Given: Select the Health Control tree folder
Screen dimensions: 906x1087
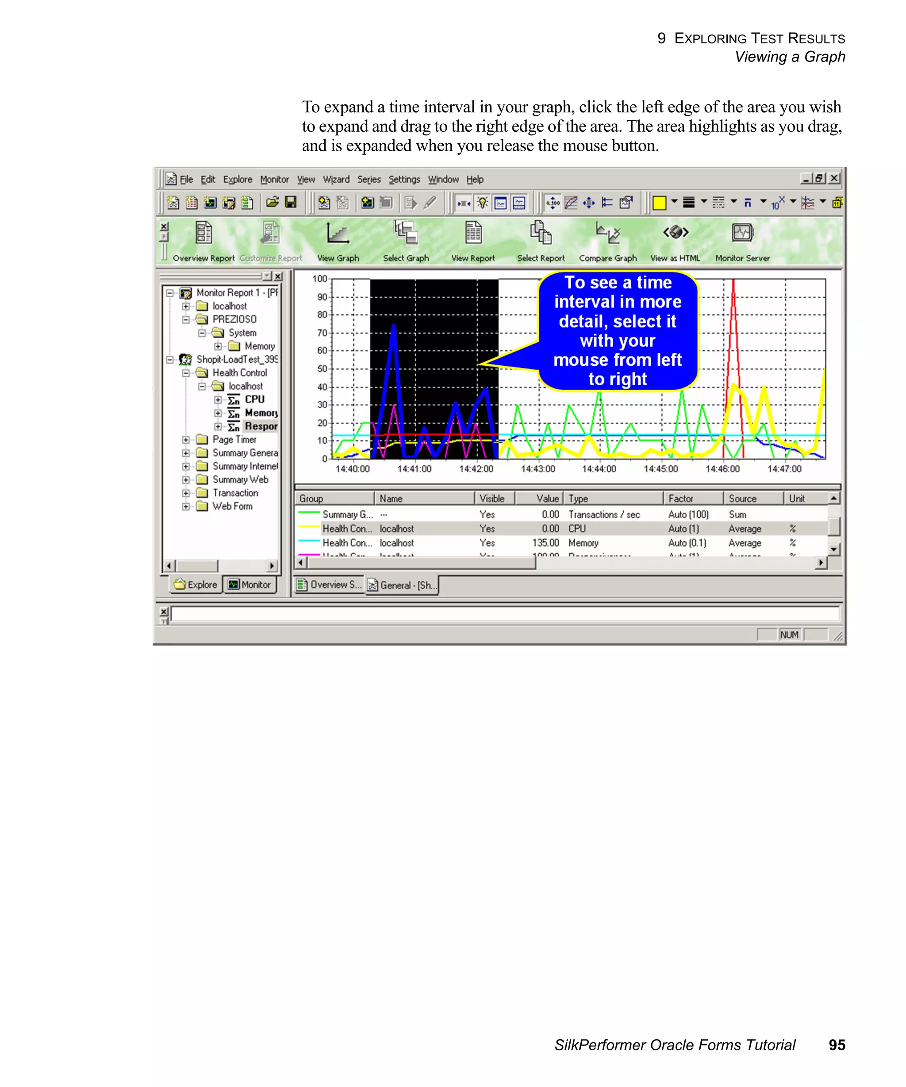Looking at the screenshot, I should [x=240, y=373].
